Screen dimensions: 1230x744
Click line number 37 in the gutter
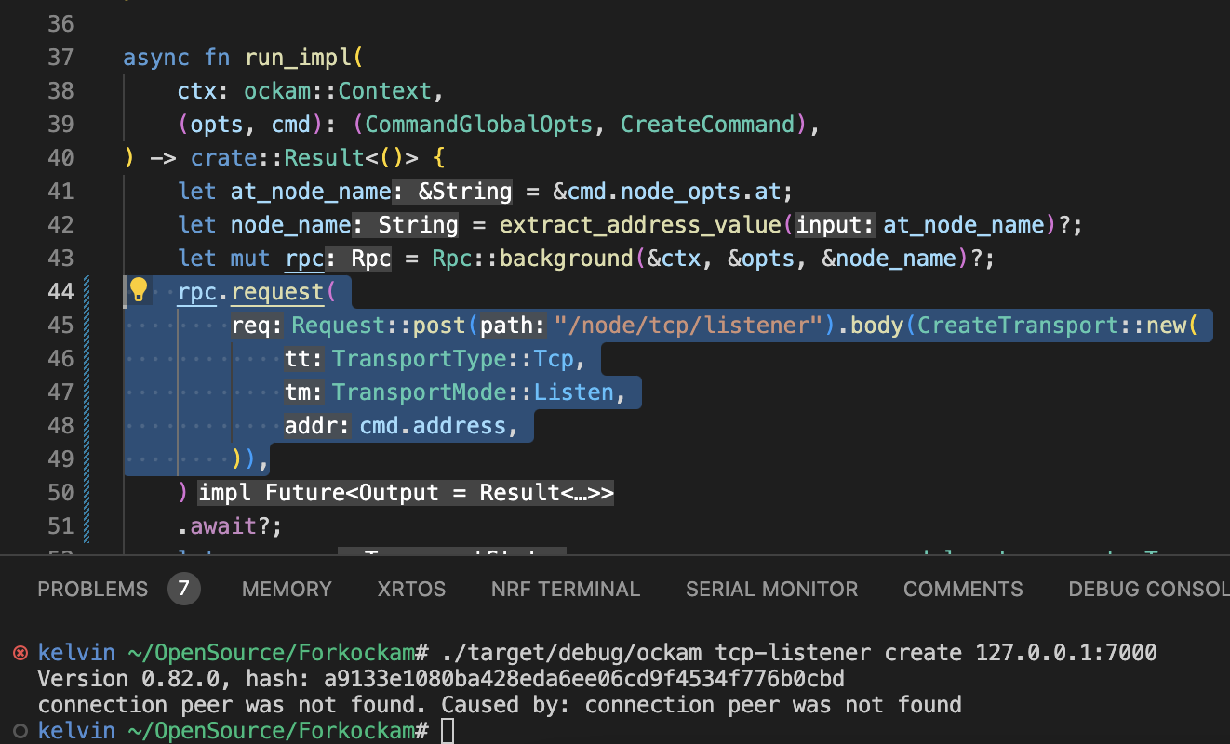(60, 58)
